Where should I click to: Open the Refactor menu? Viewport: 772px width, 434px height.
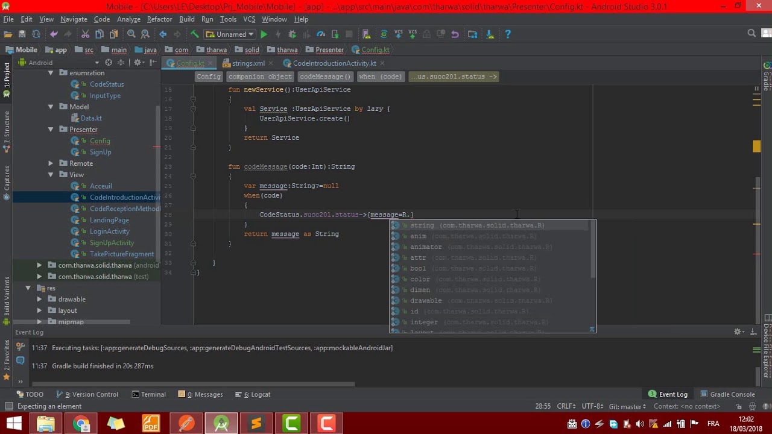[159, 19]
